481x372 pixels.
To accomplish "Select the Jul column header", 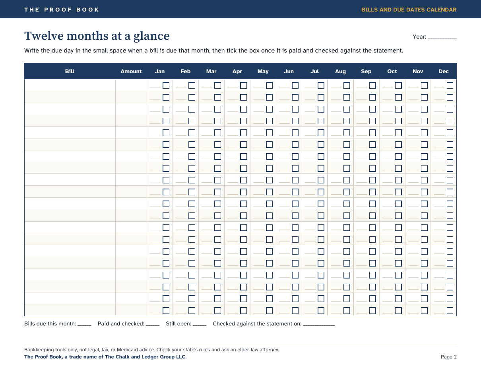I will [x=314, y=72].
